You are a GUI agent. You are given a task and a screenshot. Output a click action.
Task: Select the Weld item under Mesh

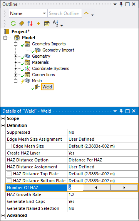tap(47, 87)
